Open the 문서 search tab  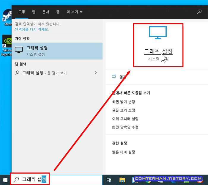46,12
